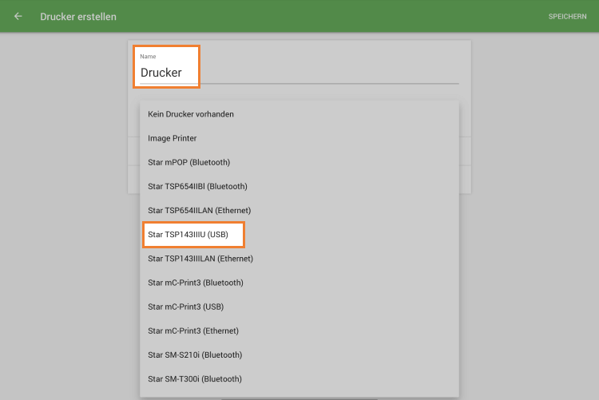Click the Drucker text in name field
This screenshot has width=599, height=400.
(161, 73)
